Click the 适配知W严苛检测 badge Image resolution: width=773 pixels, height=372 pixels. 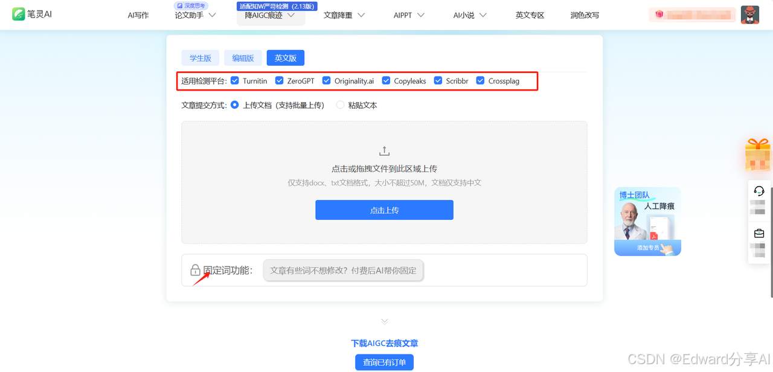point(277,6)
